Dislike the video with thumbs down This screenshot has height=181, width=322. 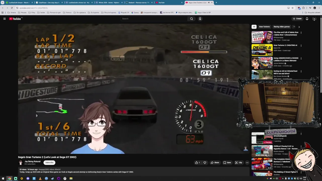coord(205,163)
